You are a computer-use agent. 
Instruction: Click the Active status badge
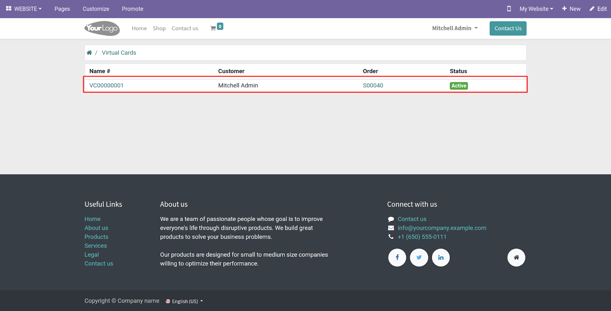(459, 86)
